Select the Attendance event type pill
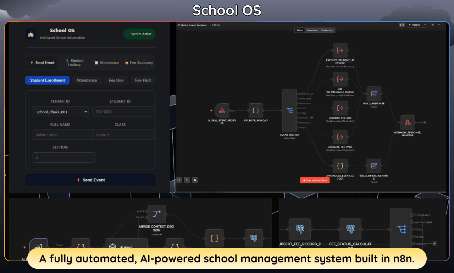Image resolution: width=454 pixels, height=273 pixels. click(x=87, y=80)
